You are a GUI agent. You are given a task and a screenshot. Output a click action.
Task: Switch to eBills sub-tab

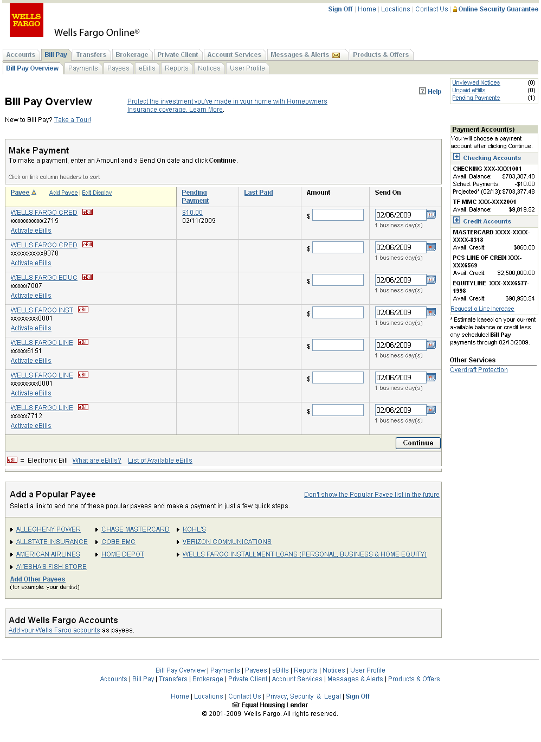pos(147,68)
